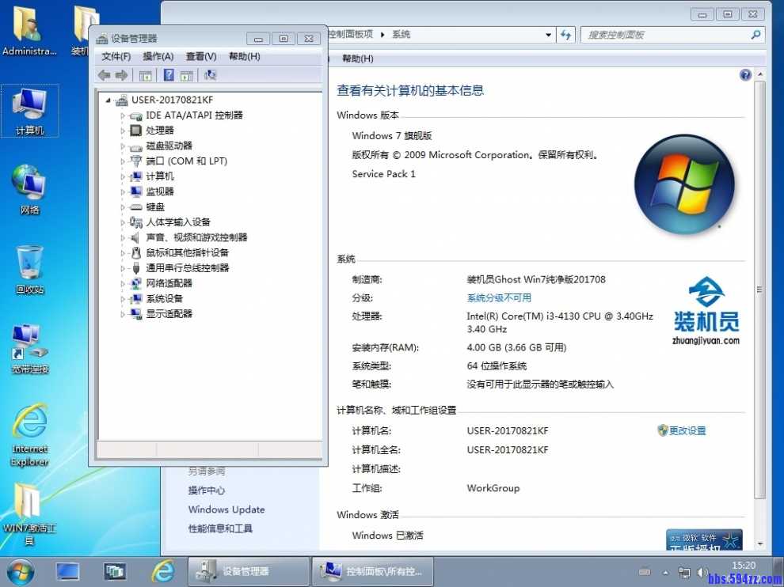Screen dimensions: 784x587
Task: Click the help question mark in the System window
Action: [x=745, y=74]
